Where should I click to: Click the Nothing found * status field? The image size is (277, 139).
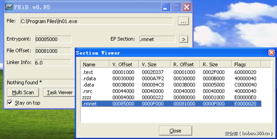[41, 82]
